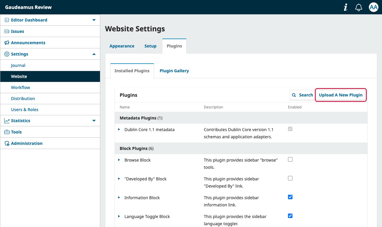Screen dimensions: 382x227
Task: Expand the "Developed By" Block row
Action: [119, 179]
